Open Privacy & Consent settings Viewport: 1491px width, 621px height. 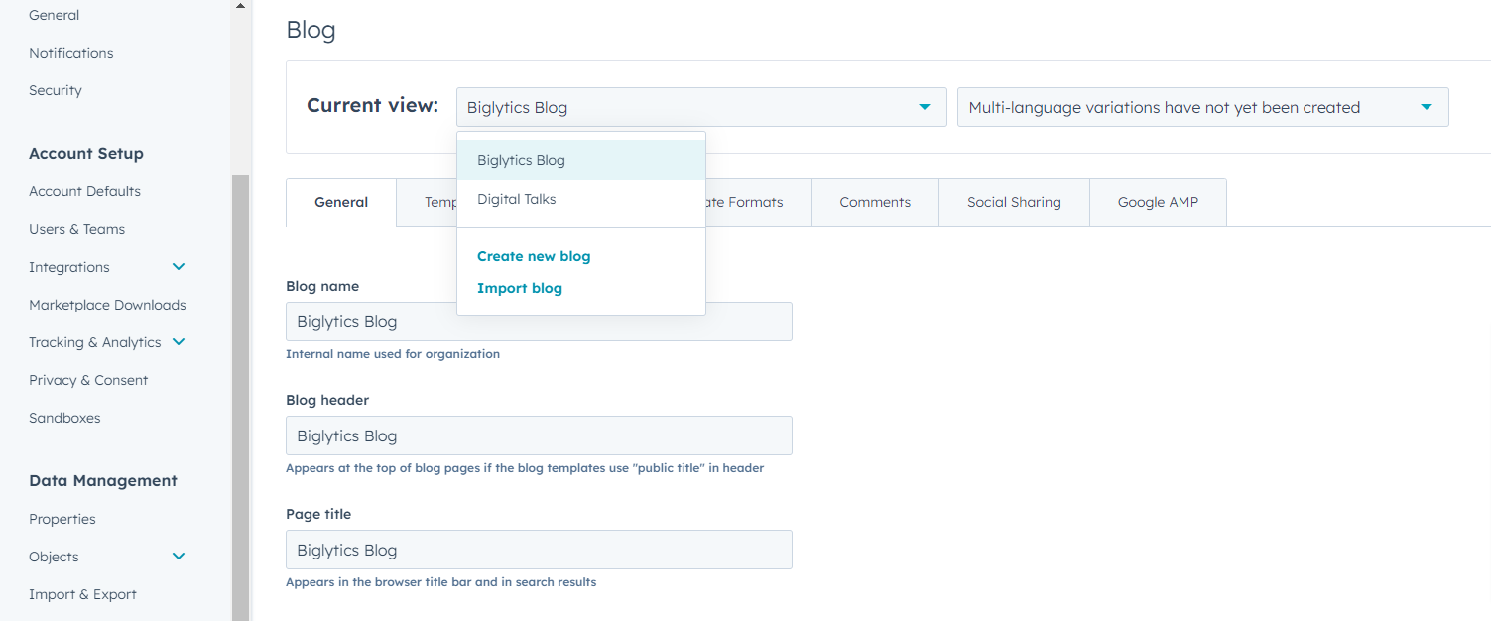coord(88,380)
